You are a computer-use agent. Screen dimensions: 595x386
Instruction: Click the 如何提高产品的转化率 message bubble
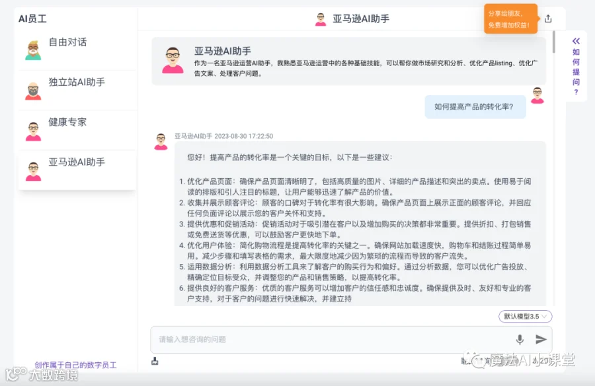pyautogui.click(x=475, y=107)
